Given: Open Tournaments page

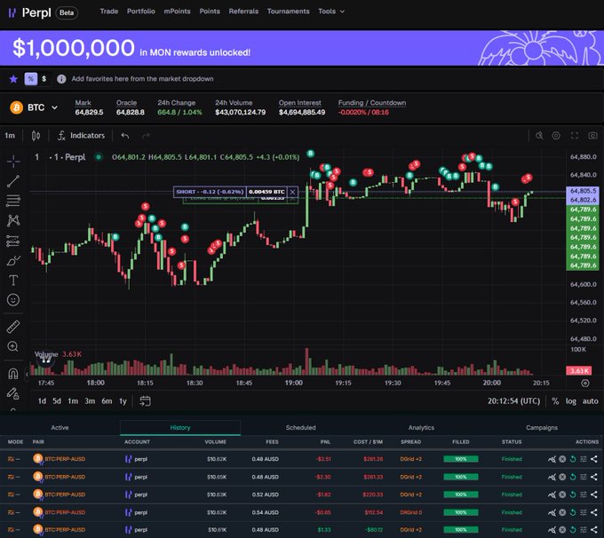Looking at the screenshot, I should click(288, 12).
